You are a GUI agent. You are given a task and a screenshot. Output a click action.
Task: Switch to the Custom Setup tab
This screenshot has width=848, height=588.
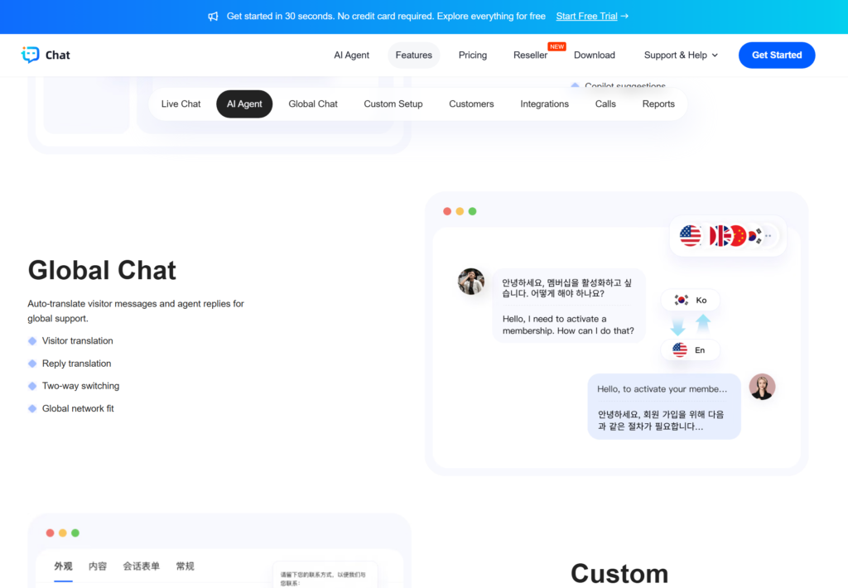(393, 104)
